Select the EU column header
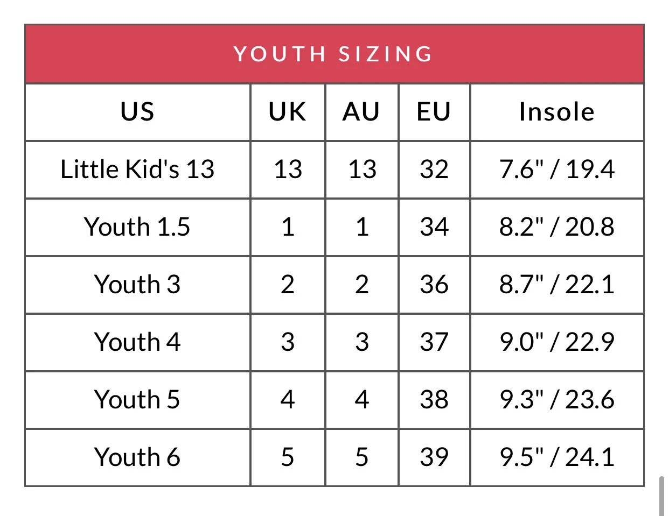Screen dimensions: 669x516 [x=434, y=112]
